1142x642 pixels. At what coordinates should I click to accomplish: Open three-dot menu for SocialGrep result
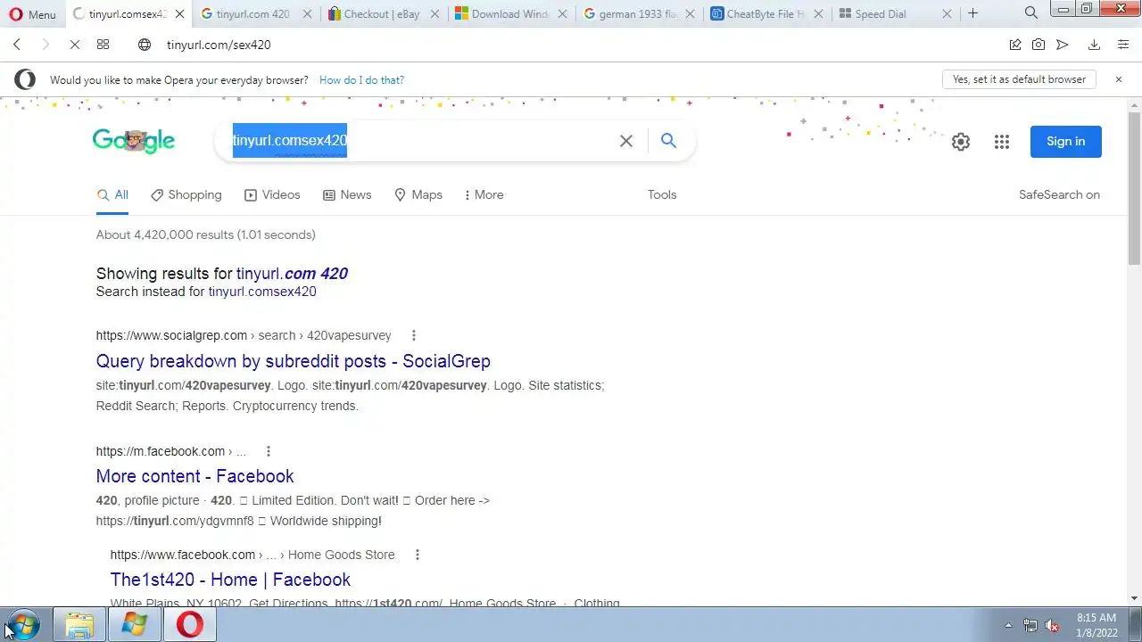[x=413, y=335]
